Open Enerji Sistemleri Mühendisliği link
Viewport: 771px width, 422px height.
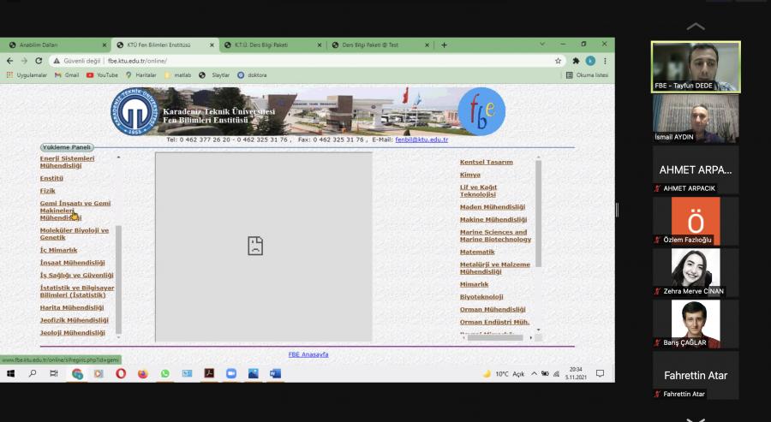(67, 162)
